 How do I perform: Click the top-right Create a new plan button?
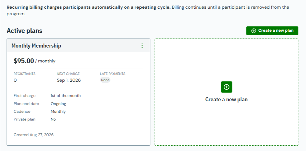click(x=272, y=31)
